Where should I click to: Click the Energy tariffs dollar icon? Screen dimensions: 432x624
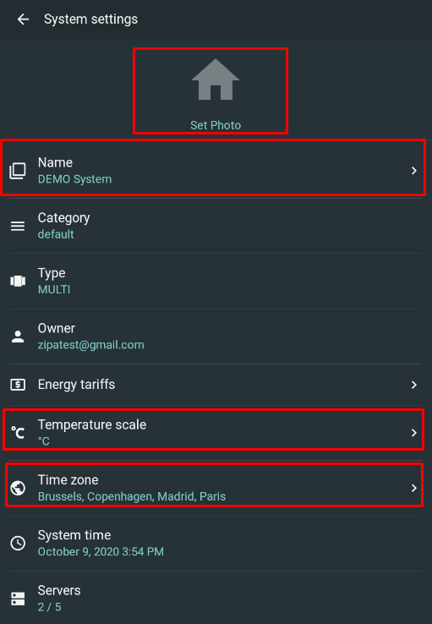(x=18, y=385)
